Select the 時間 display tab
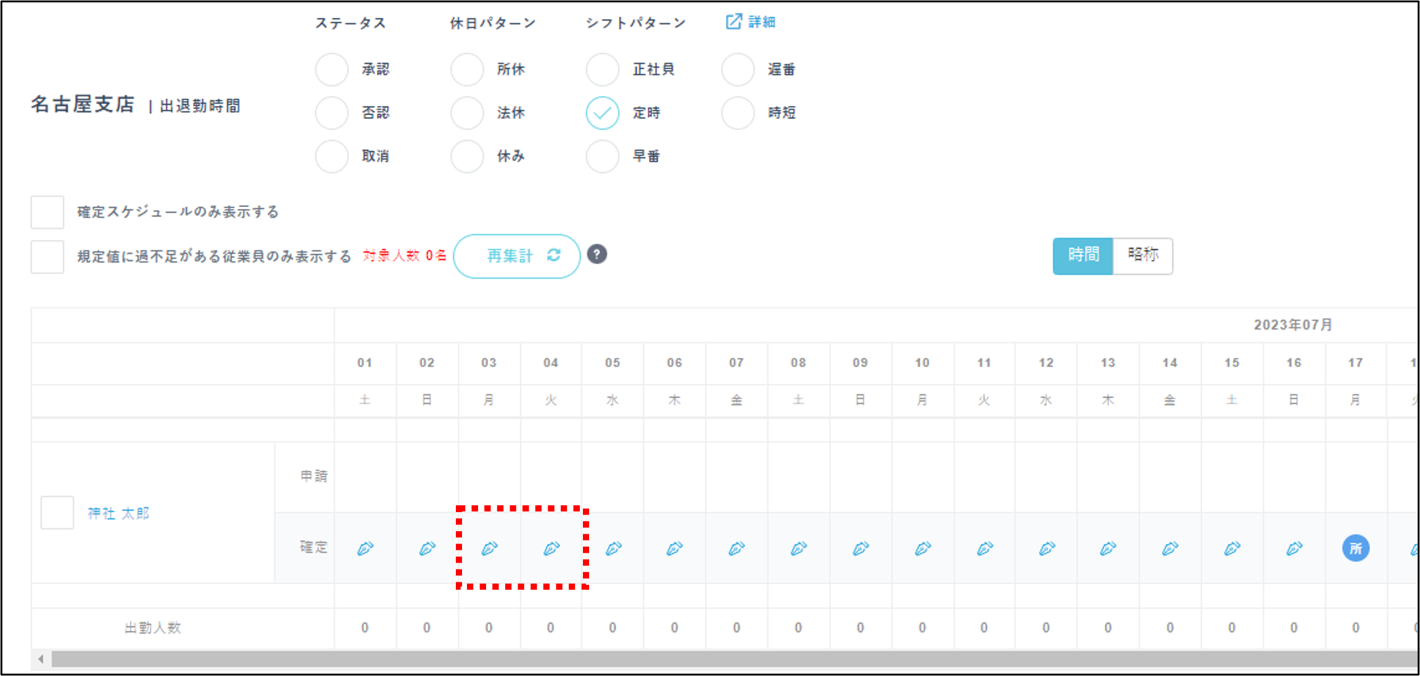 [1083, 255]
